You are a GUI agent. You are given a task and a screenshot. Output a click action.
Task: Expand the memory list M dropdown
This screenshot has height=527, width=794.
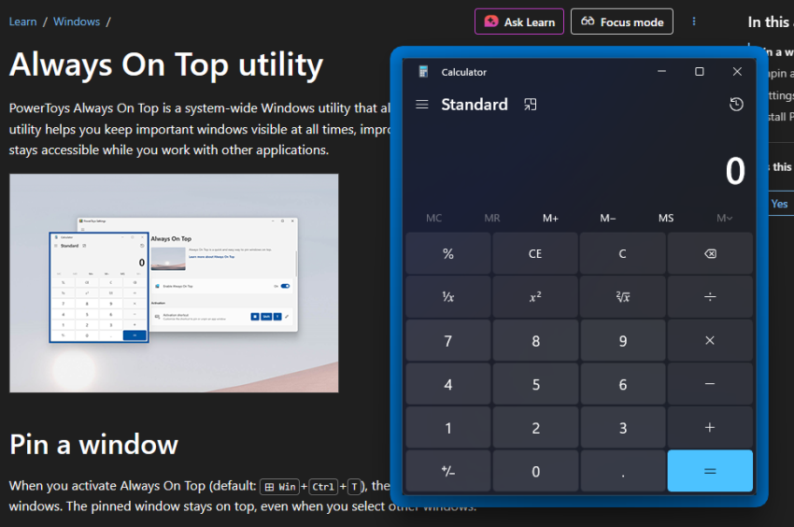point(724,218)
